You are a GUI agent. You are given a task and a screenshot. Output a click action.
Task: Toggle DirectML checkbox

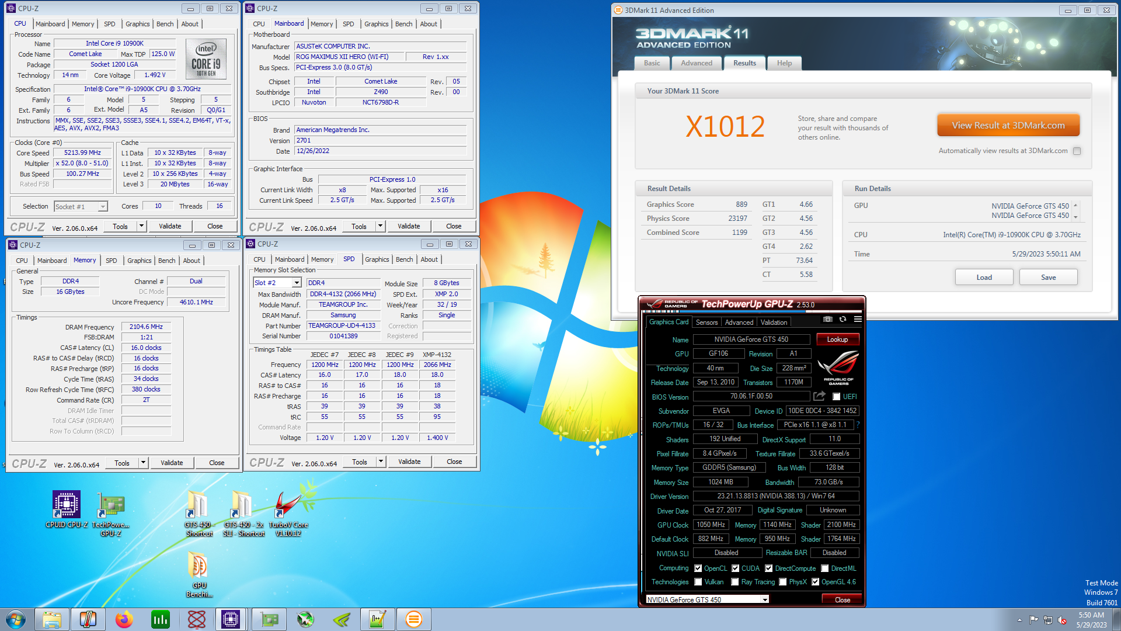pyautogui.click(x=825, y=568)
